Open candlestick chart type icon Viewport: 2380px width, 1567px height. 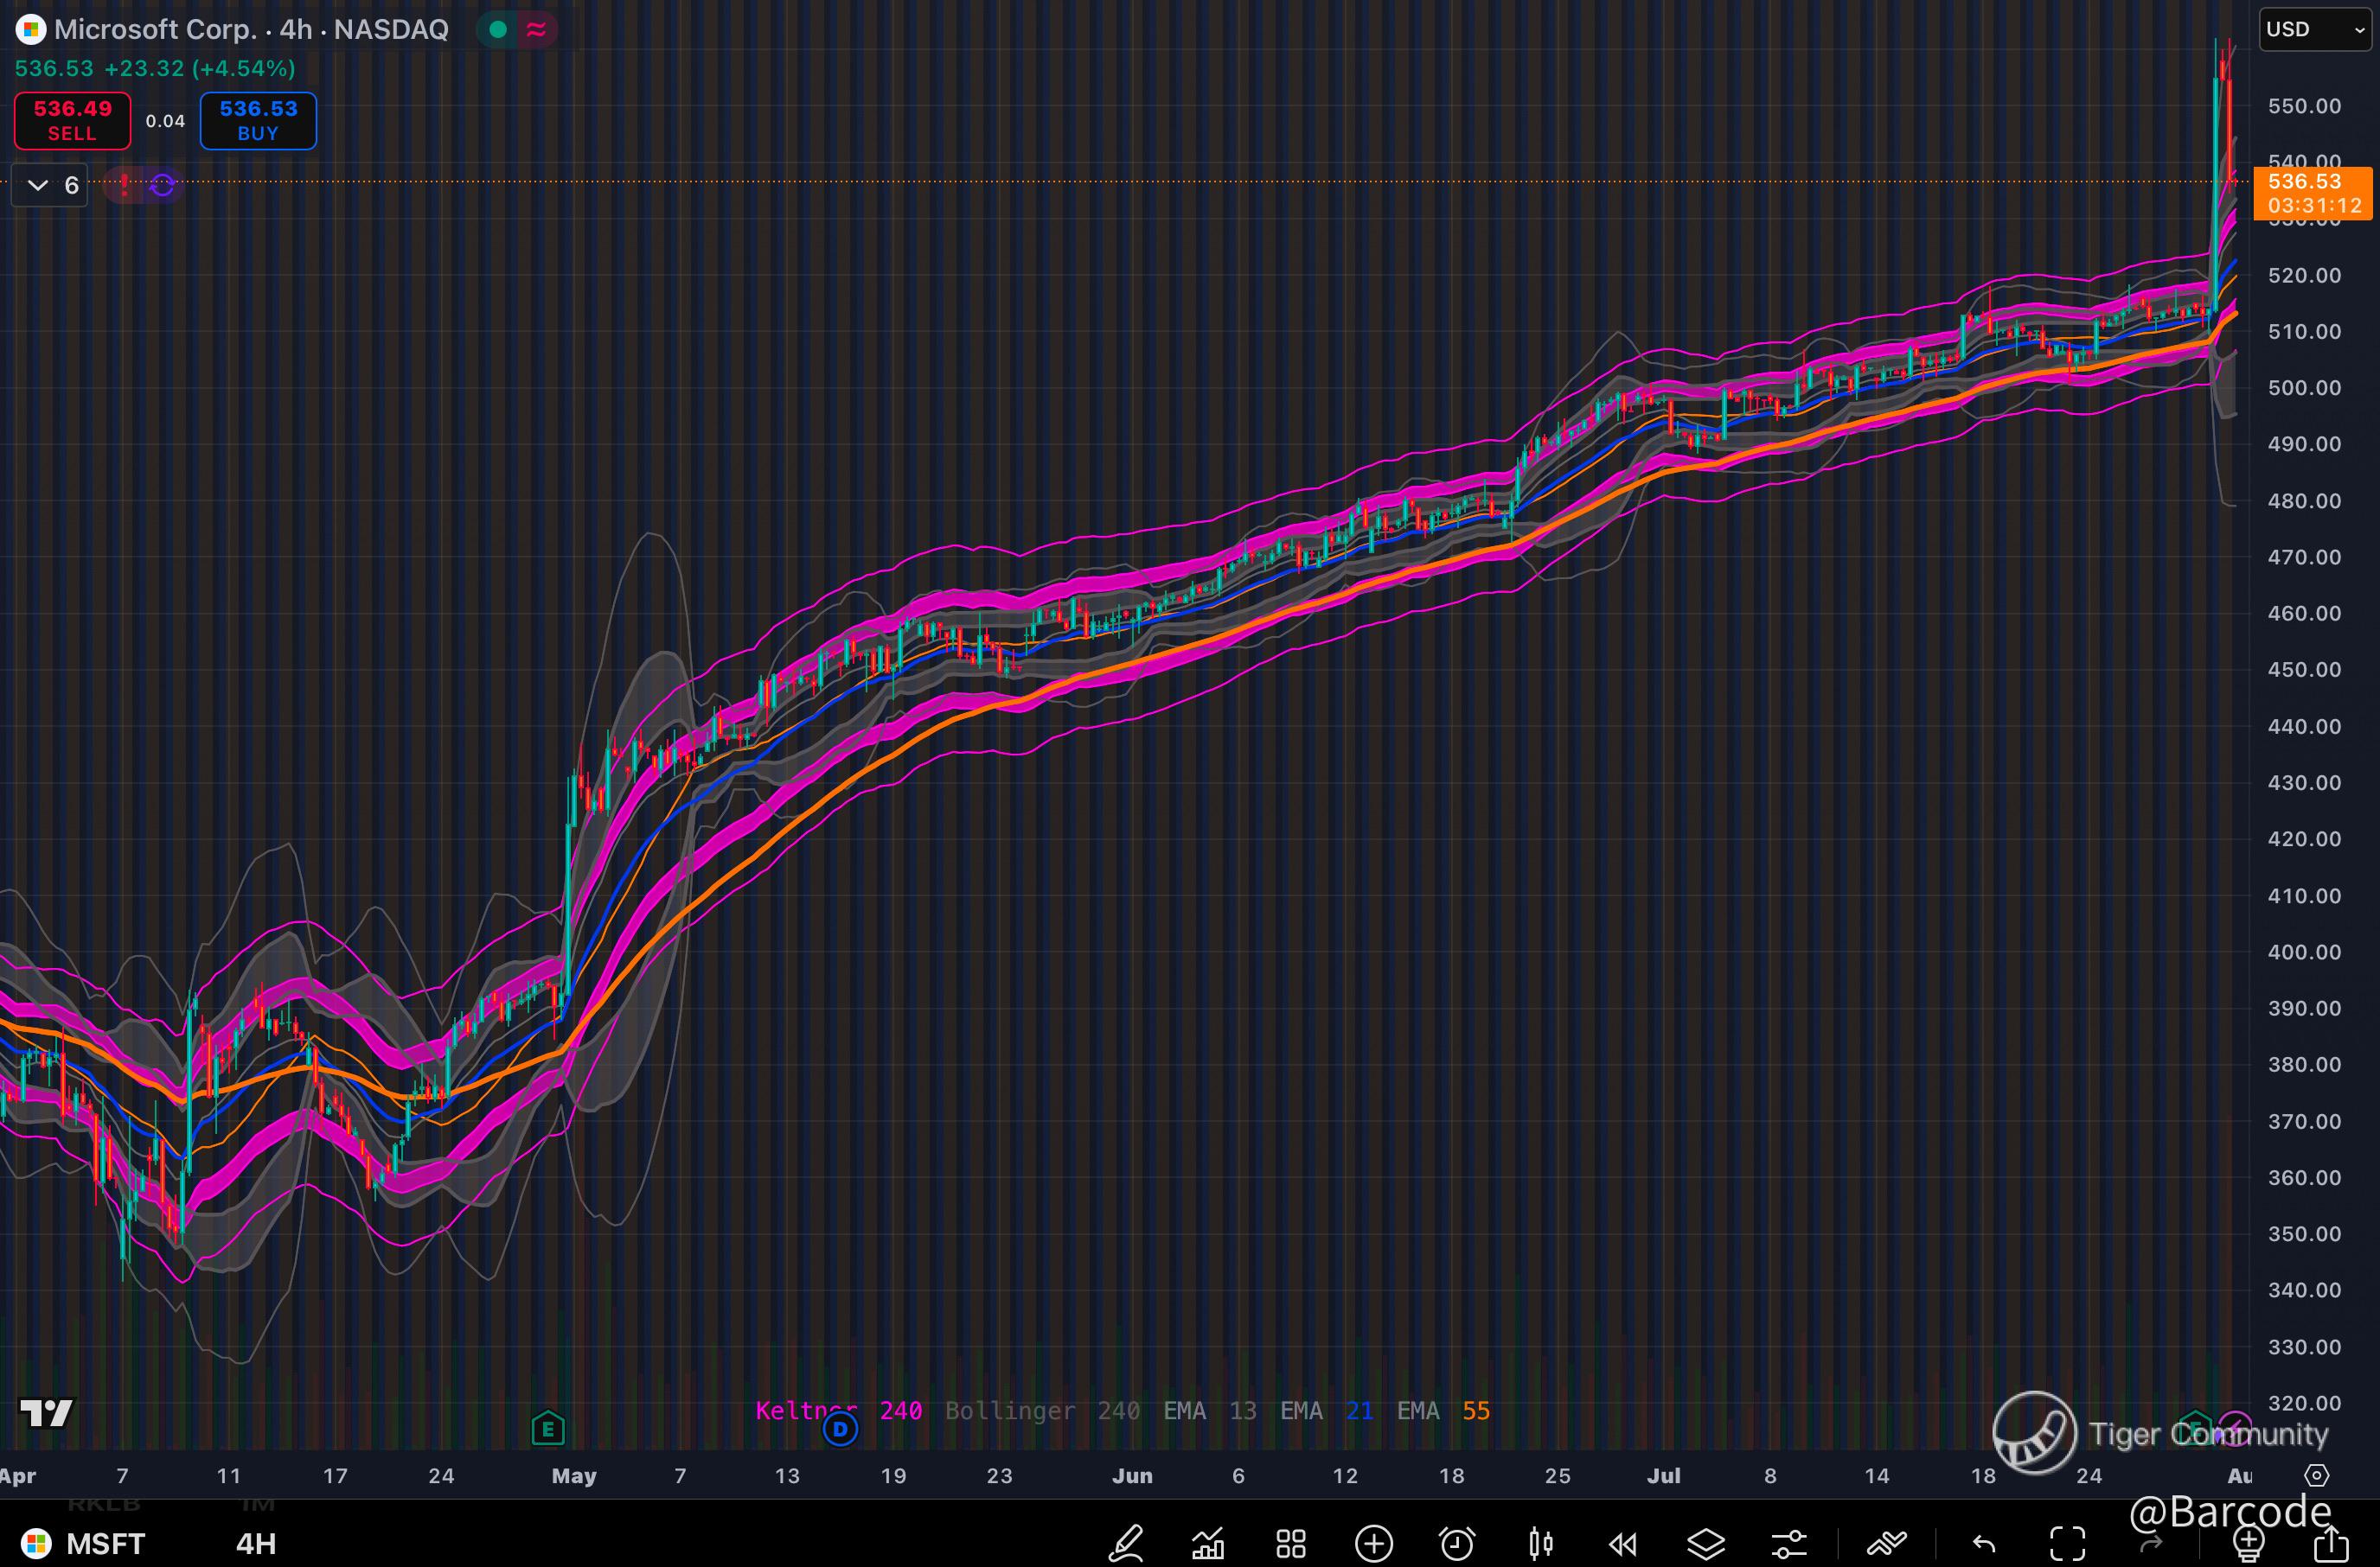pyautogui.click(x=1540, y=1544)
